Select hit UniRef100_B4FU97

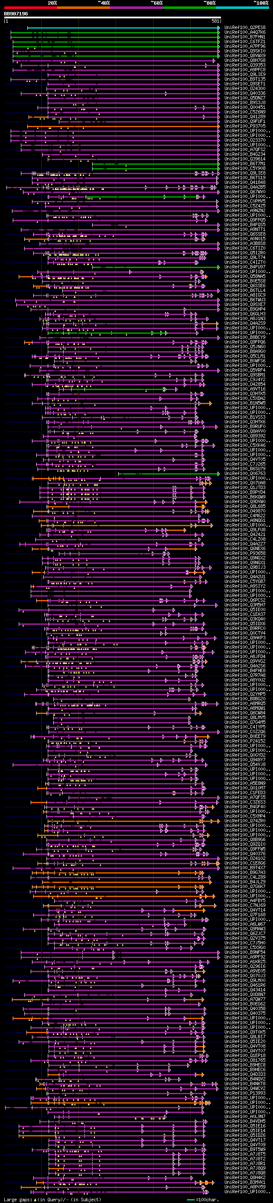click(x=244, y=267)
